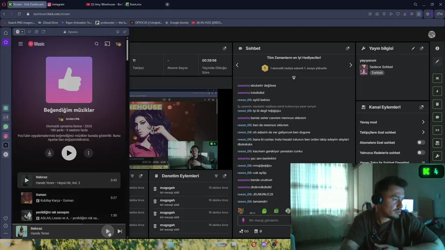Toggle Yalnızca ifadelerle sohbet switch
The width and height of the screenshot is (445, 250).
(421, 152)
